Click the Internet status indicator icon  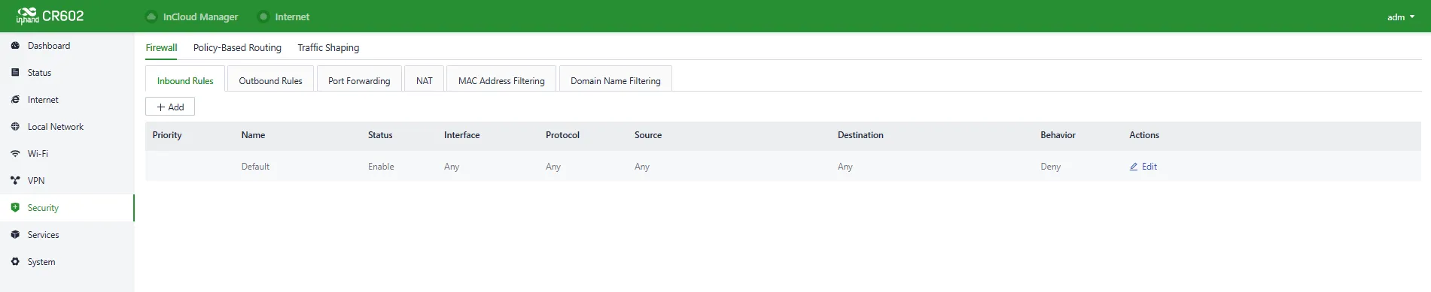[263, 17]
